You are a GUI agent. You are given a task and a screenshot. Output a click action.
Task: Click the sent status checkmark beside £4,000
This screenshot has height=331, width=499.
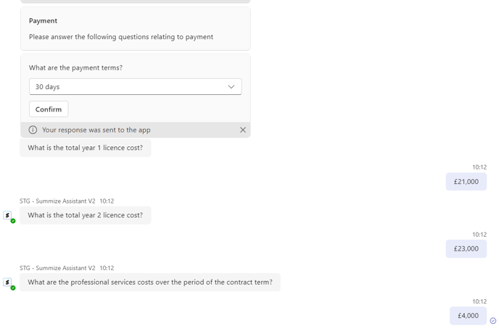(x=493, y=321)
